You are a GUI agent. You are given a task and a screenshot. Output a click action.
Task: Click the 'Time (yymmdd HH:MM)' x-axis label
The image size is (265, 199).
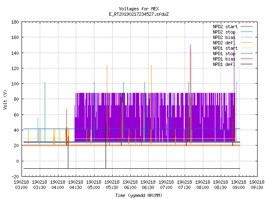(x=139, y=195)
